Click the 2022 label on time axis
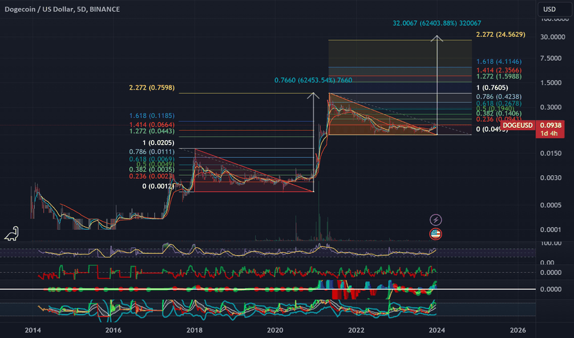Image resolution: width=574 pixels, height=338 pixels. 356,331
